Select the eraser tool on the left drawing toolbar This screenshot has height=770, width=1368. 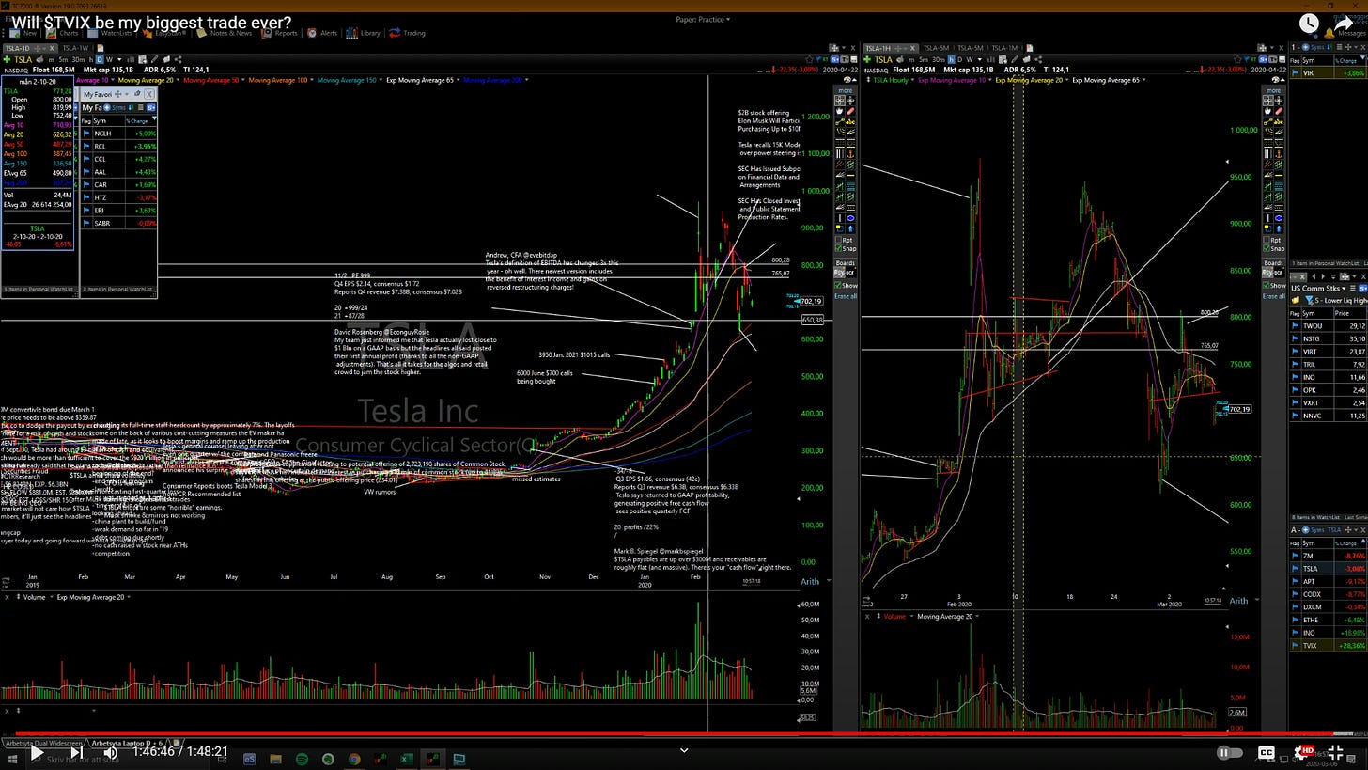851,111
